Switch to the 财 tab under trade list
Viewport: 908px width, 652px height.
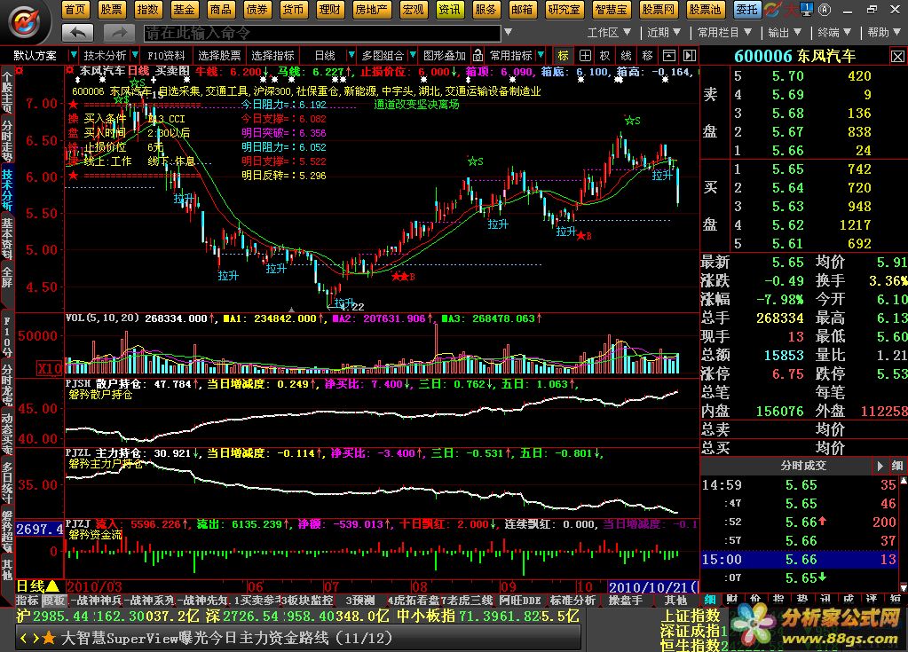point(732,599)
